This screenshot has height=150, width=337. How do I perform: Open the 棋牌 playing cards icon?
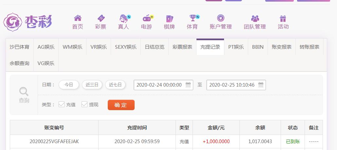(x=169, y=19)
